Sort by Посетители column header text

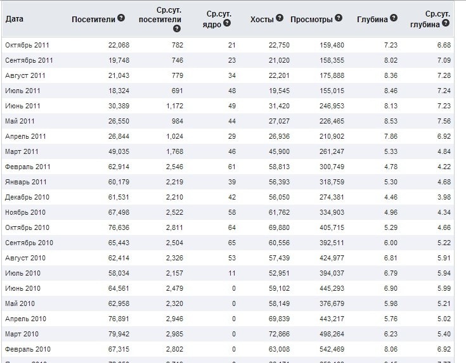[x=94, y=19]
